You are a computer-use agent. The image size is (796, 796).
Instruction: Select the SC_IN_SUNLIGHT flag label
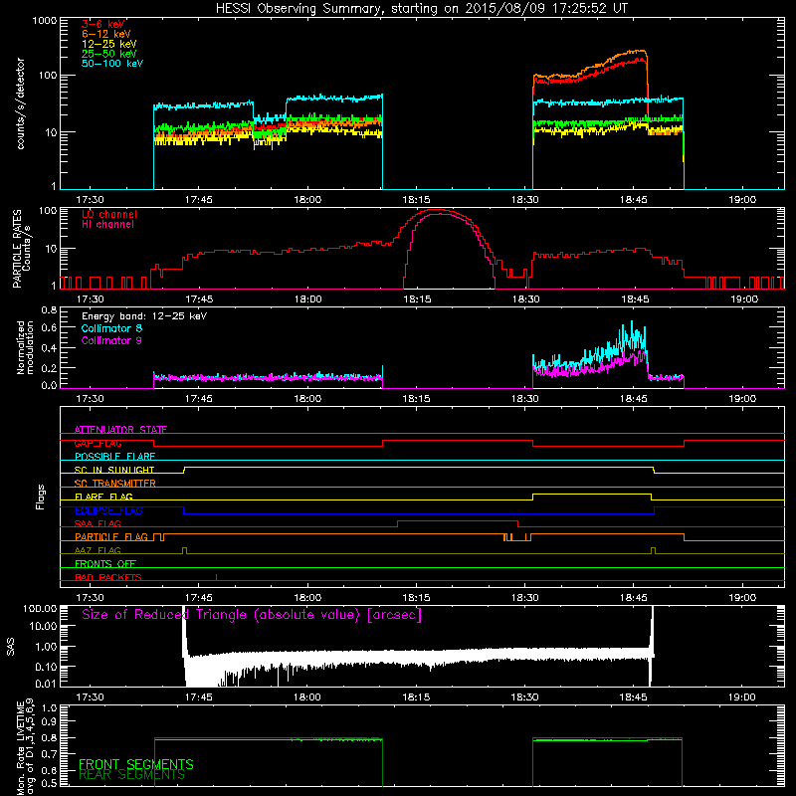click(114, 470)
